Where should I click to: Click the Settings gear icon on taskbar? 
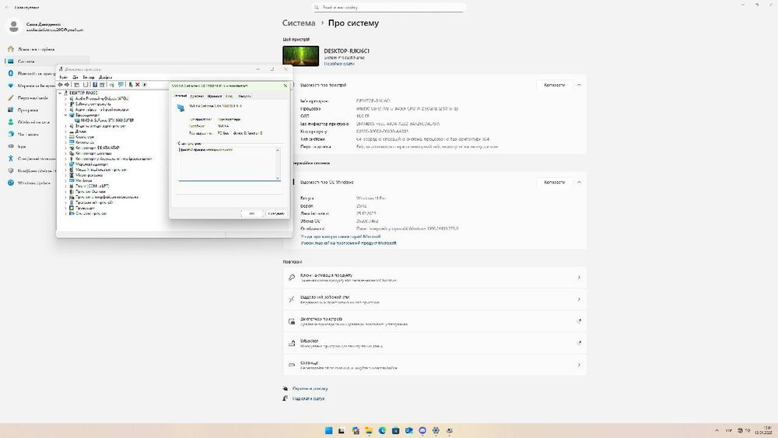436,430
